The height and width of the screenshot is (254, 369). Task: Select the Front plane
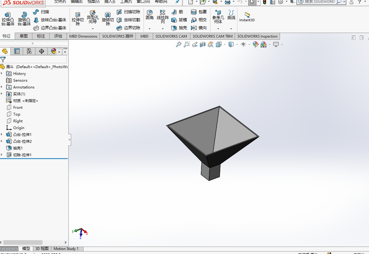14,108
